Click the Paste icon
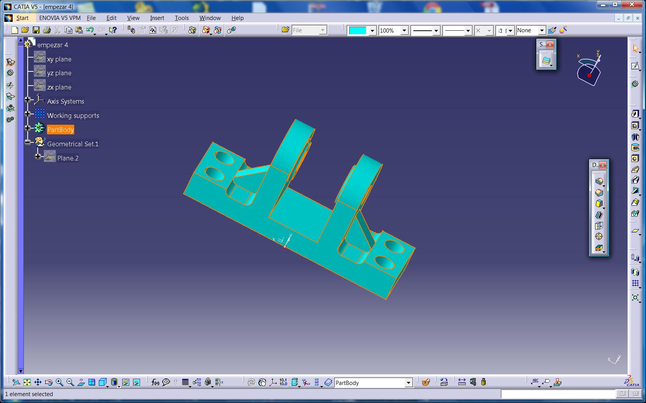 tap(79, 30)
